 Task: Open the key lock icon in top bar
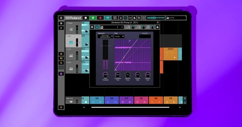[x=130, y=18]
